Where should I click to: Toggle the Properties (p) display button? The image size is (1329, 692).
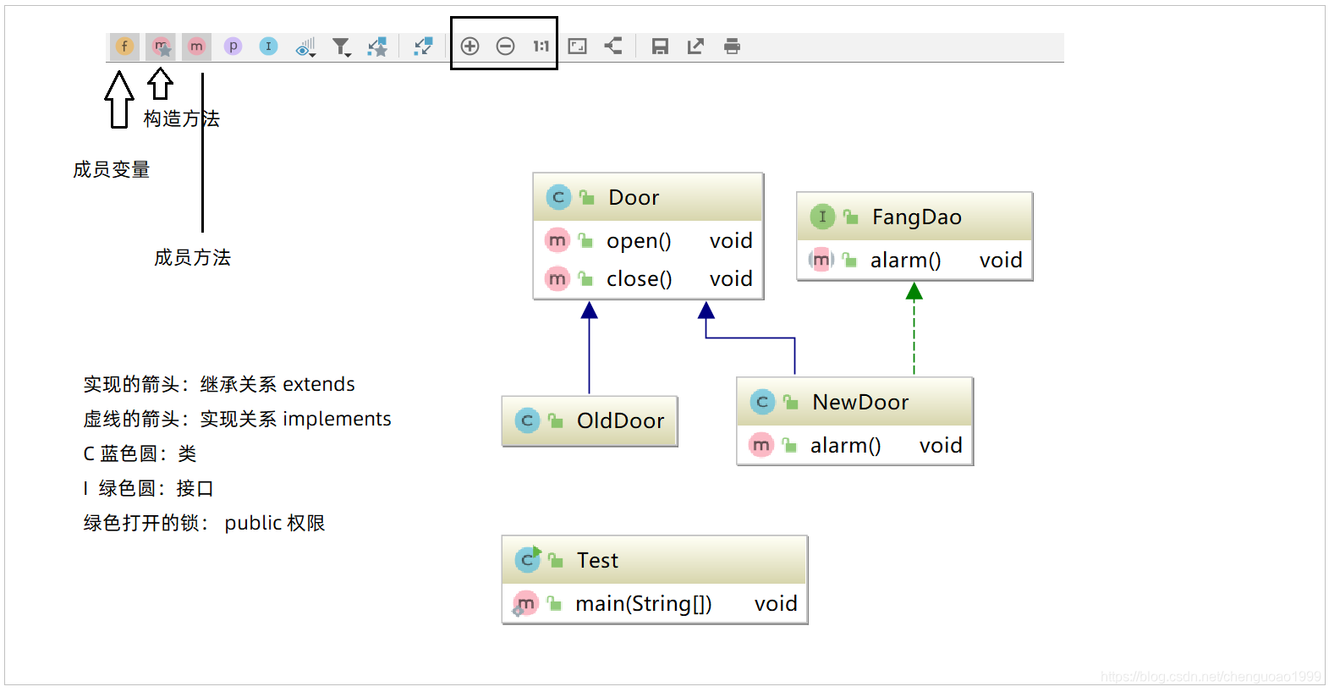(233, 47)
